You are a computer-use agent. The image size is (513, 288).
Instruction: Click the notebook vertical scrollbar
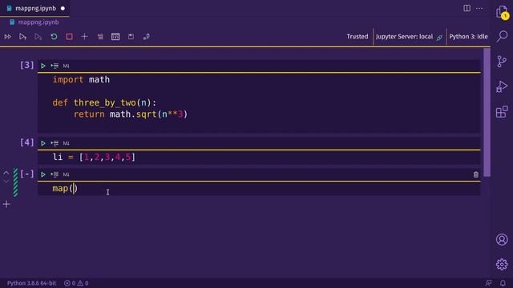(x=487, y=112)
